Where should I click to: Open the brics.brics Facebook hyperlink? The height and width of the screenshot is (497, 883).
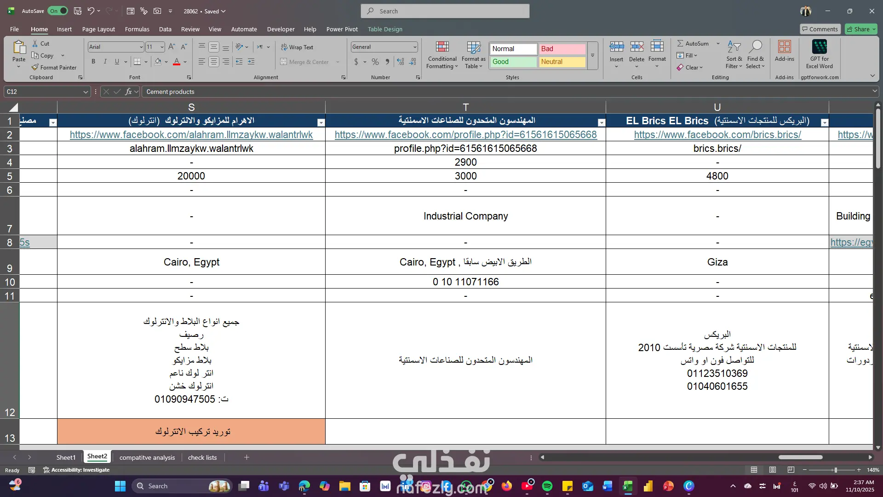(717, 135)
